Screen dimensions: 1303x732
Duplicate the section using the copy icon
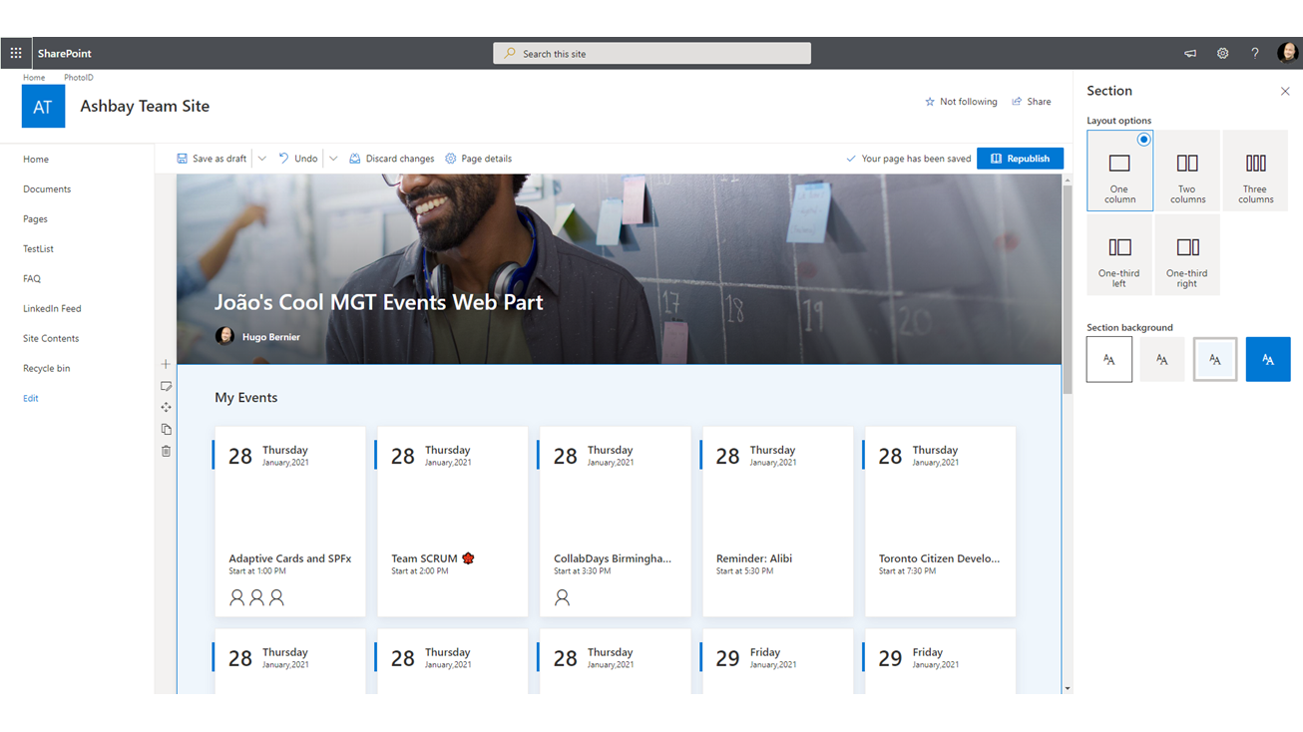point(166,430)
